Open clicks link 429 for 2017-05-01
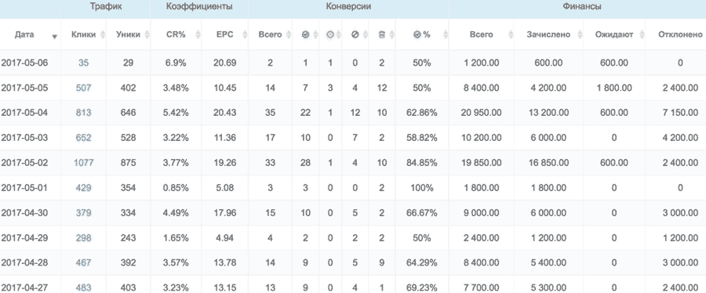This screenshot has height=293, width=706. pos(83,187)
